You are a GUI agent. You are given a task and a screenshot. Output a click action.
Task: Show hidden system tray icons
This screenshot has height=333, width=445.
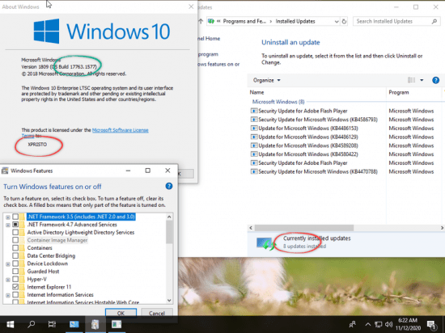(x=367, y=324)
